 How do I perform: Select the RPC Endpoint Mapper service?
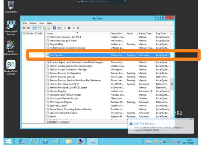click(x=108, y=102)
